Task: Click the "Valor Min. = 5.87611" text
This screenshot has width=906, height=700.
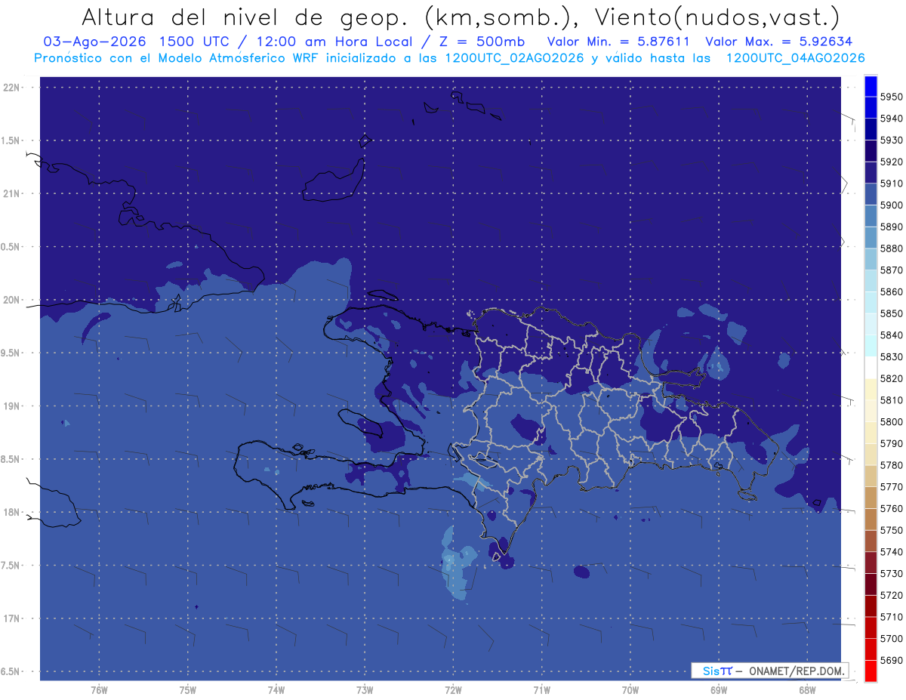Action: 618,42
